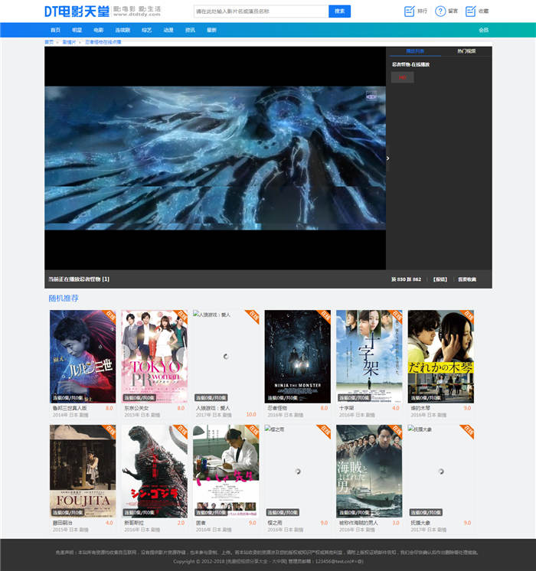This screenshot has height=571, width=536.
Task: Switch to the 播放列表 playlist tab
Action: tap(415, 51)
